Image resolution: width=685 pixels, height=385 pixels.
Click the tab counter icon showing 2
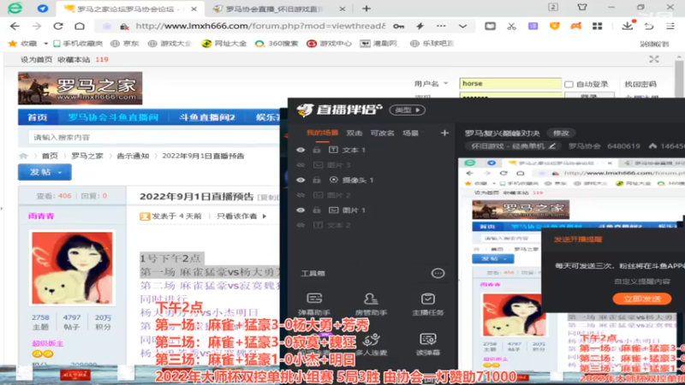553,7
